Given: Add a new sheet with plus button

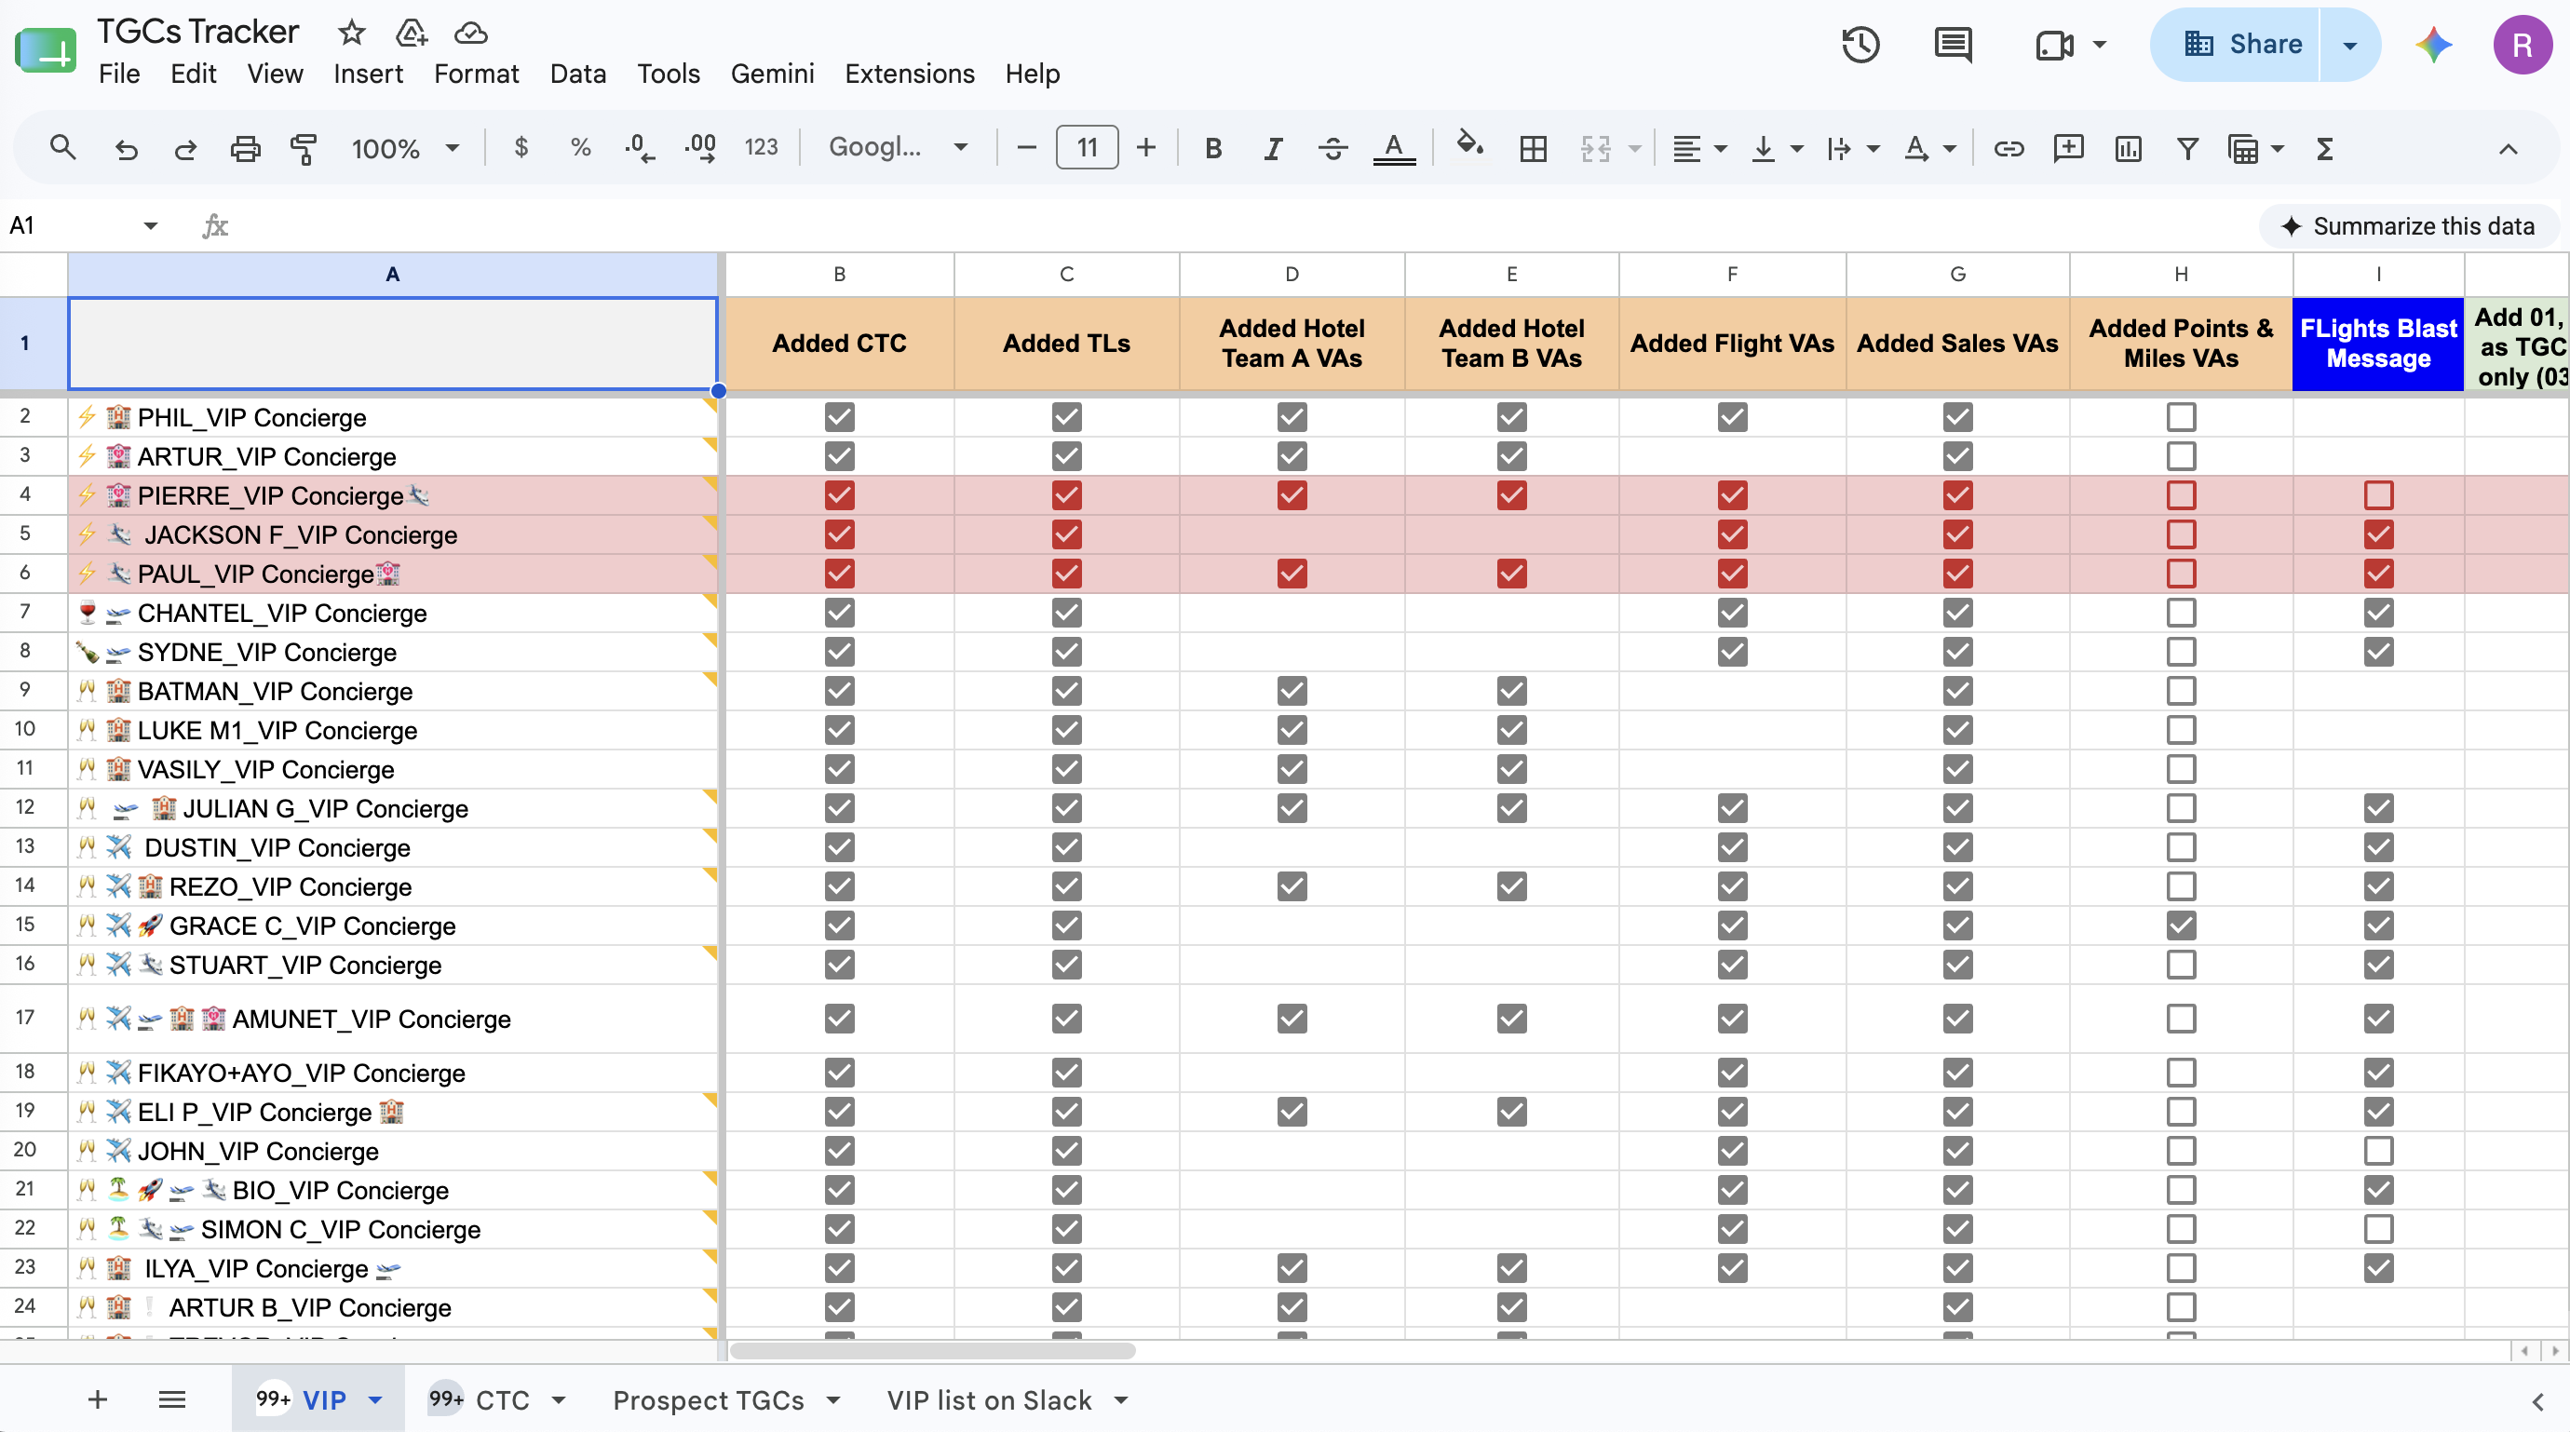Looking at the screenshot, I should click(x=97, y=1400).
